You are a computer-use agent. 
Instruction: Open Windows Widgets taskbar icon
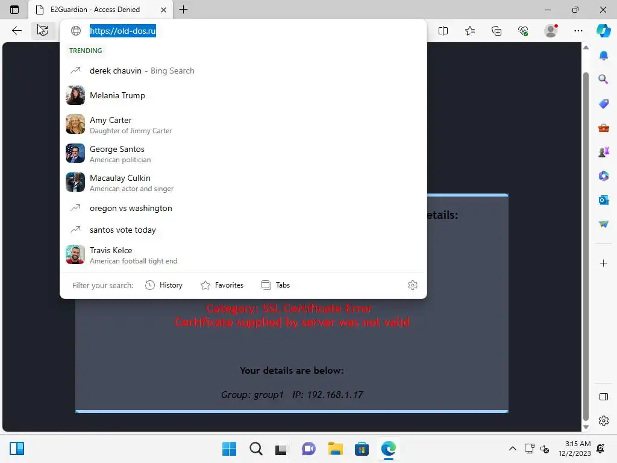pyautogui.click(x=17, y=449)
